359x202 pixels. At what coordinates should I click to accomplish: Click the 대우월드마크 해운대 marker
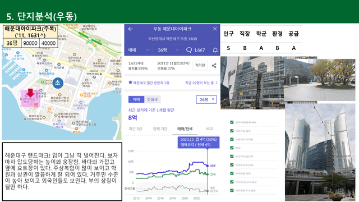[81, 102]
